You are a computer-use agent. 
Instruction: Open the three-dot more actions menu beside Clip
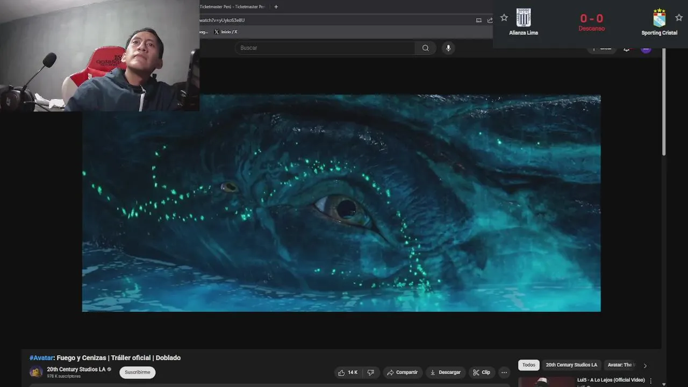pyautogui.click(x=504, y=372)
